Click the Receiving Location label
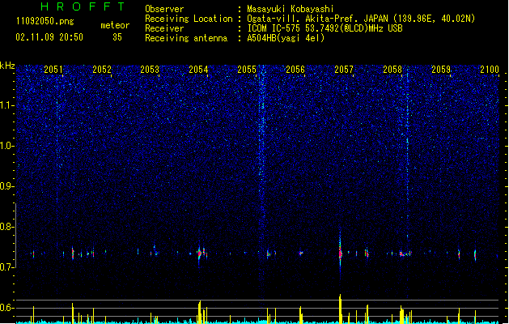The image size is (509, 324). click(189, 19)
